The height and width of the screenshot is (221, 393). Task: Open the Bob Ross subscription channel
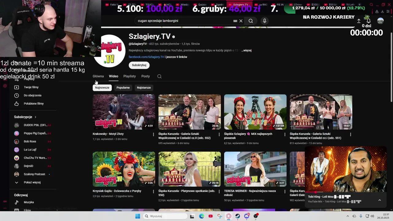pos(30,142)
